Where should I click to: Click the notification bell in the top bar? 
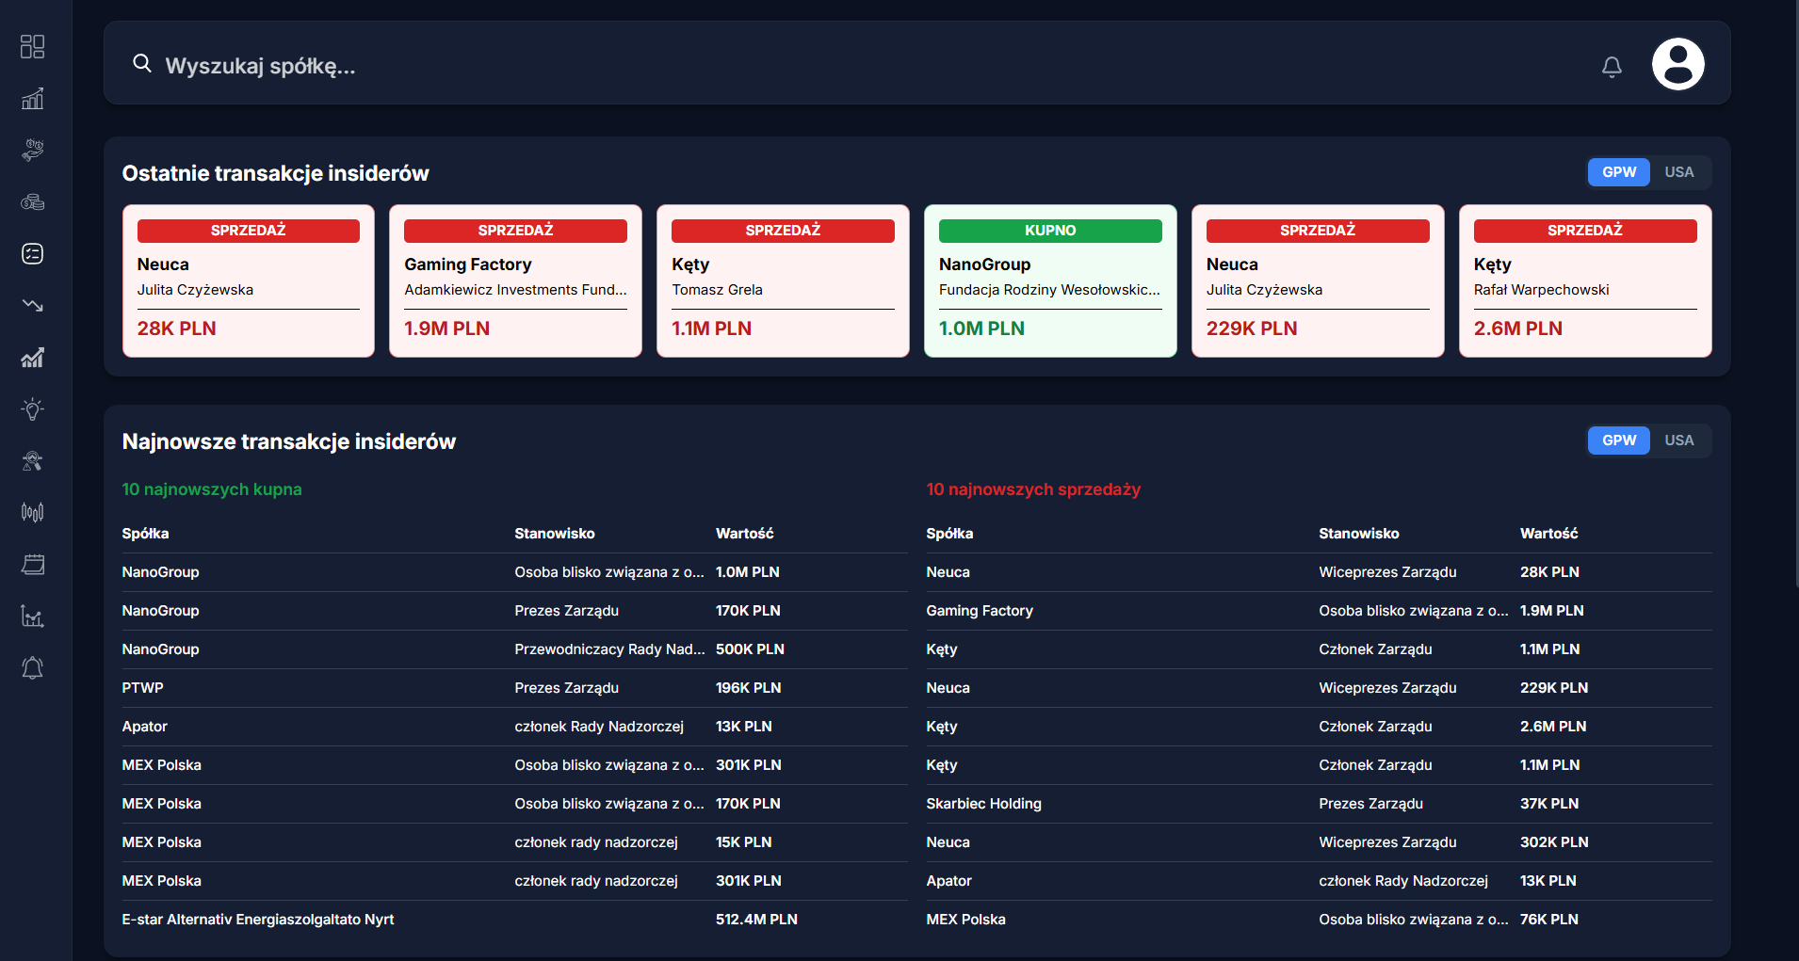tap(1612, 67)
